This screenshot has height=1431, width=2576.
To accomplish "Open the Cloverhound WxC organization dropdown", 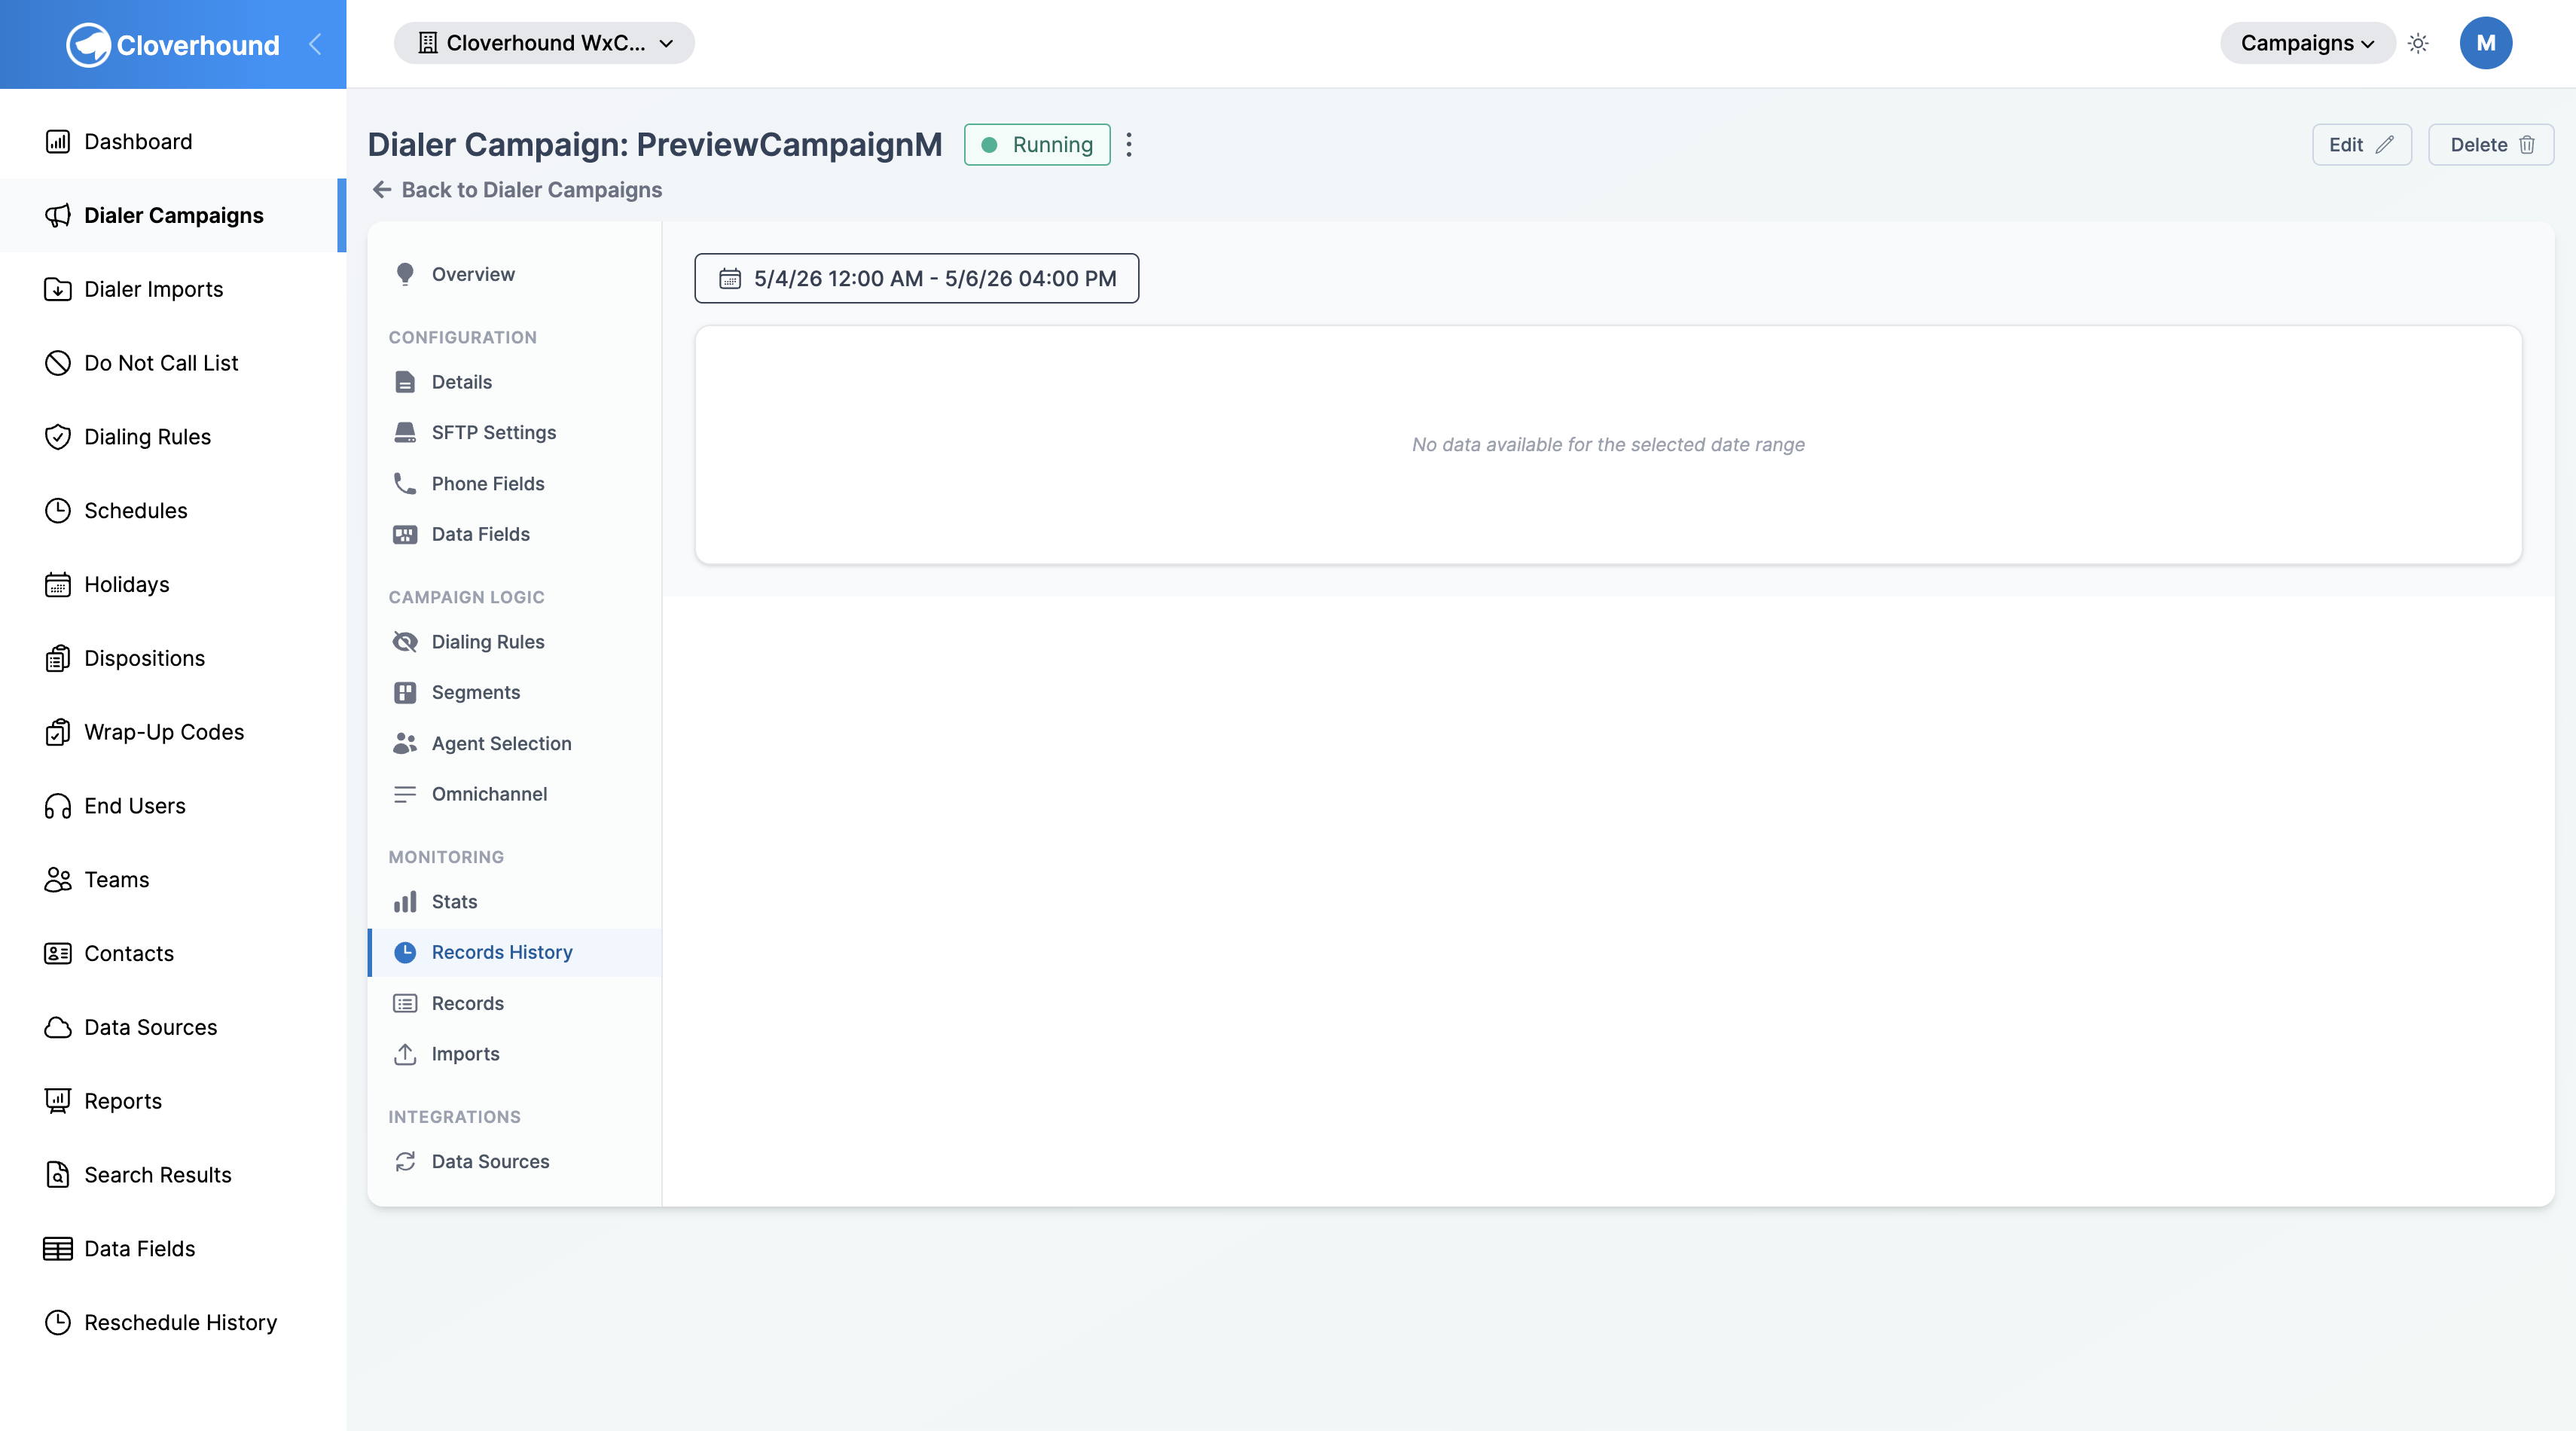I will pos(544,43).
